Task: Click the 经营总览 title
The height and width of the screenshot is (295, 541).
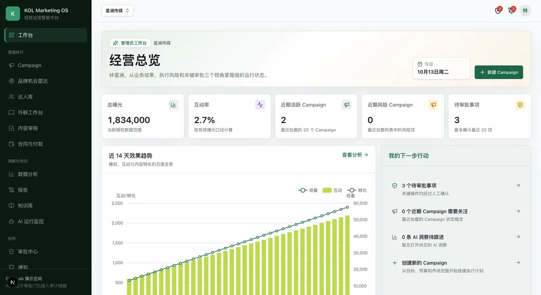Action: (135, 61)
